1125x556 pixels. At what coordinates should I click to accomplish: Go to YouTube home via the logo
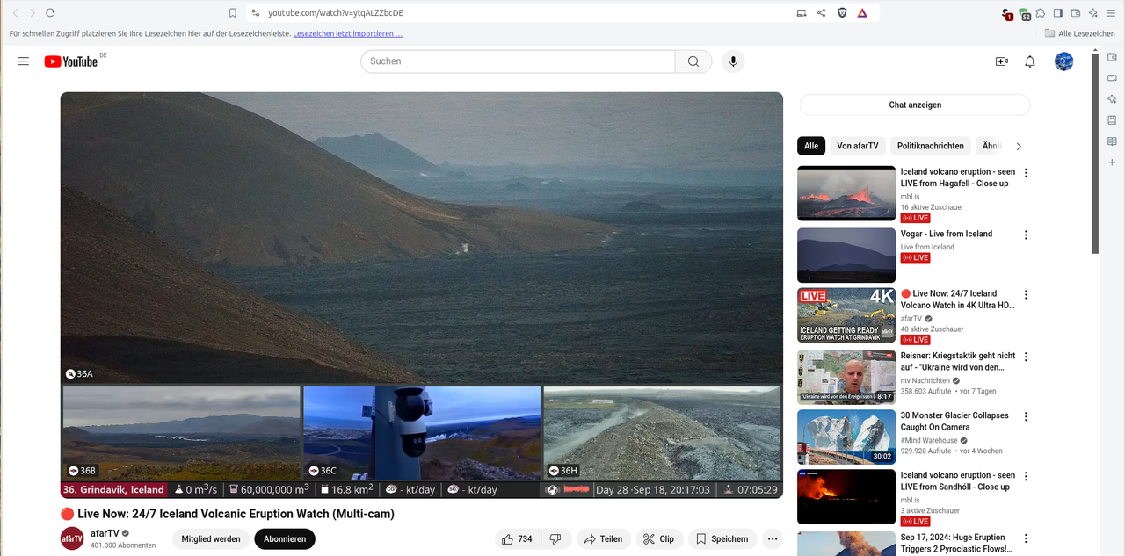pos(71,61)
